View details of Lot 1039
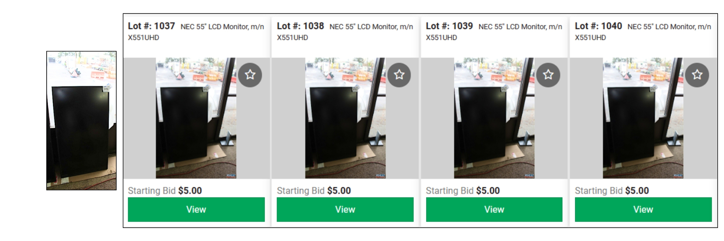This screenshot has height=241, width=724. coord(494,210)
